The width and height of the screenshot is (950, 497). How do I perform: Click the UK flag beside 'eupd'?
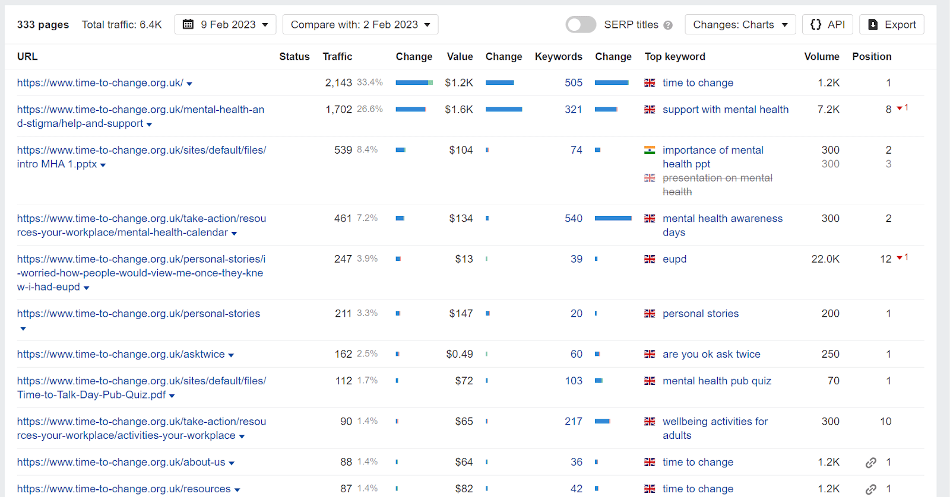(x=650, y=259)
